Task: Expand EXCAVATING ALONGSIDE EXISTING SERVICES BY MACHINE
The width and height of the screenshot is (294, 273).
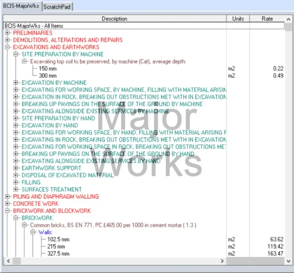Action: pos(16,111)
